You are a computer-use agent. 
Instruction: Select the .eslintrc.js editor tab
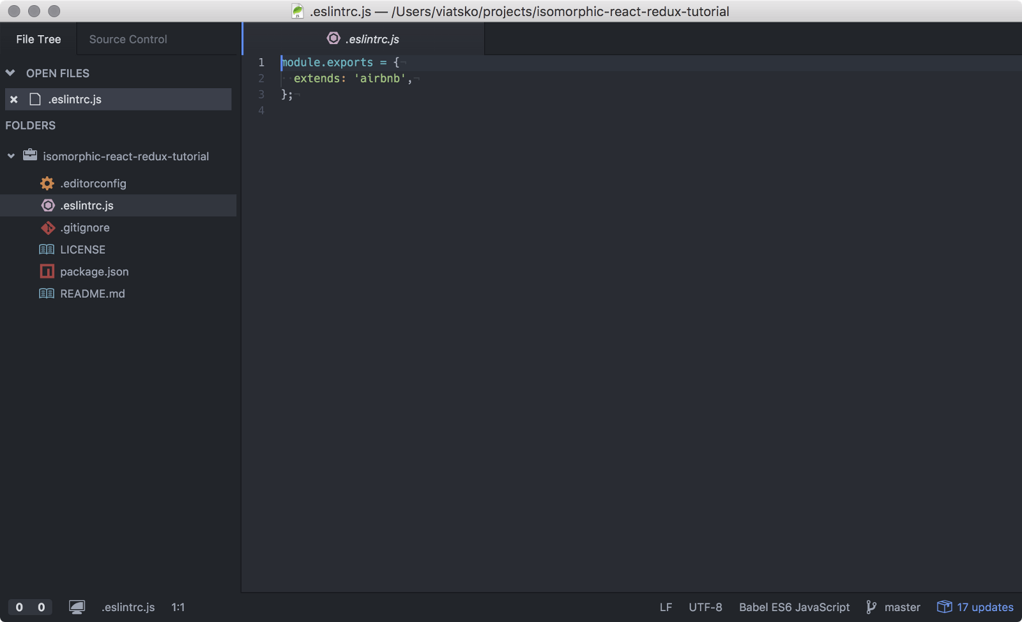click(363, 39)
